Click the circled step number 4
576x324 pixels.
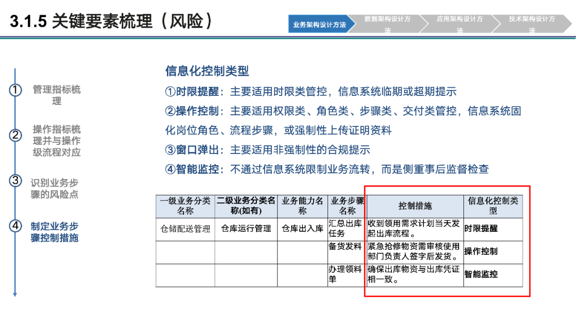click(x=15, y=225)
